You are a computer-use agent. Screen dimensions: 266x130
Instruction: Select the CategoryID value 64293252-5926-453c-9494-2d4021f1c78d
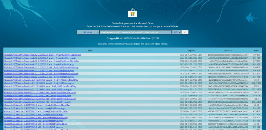click(x=139, y=38)
